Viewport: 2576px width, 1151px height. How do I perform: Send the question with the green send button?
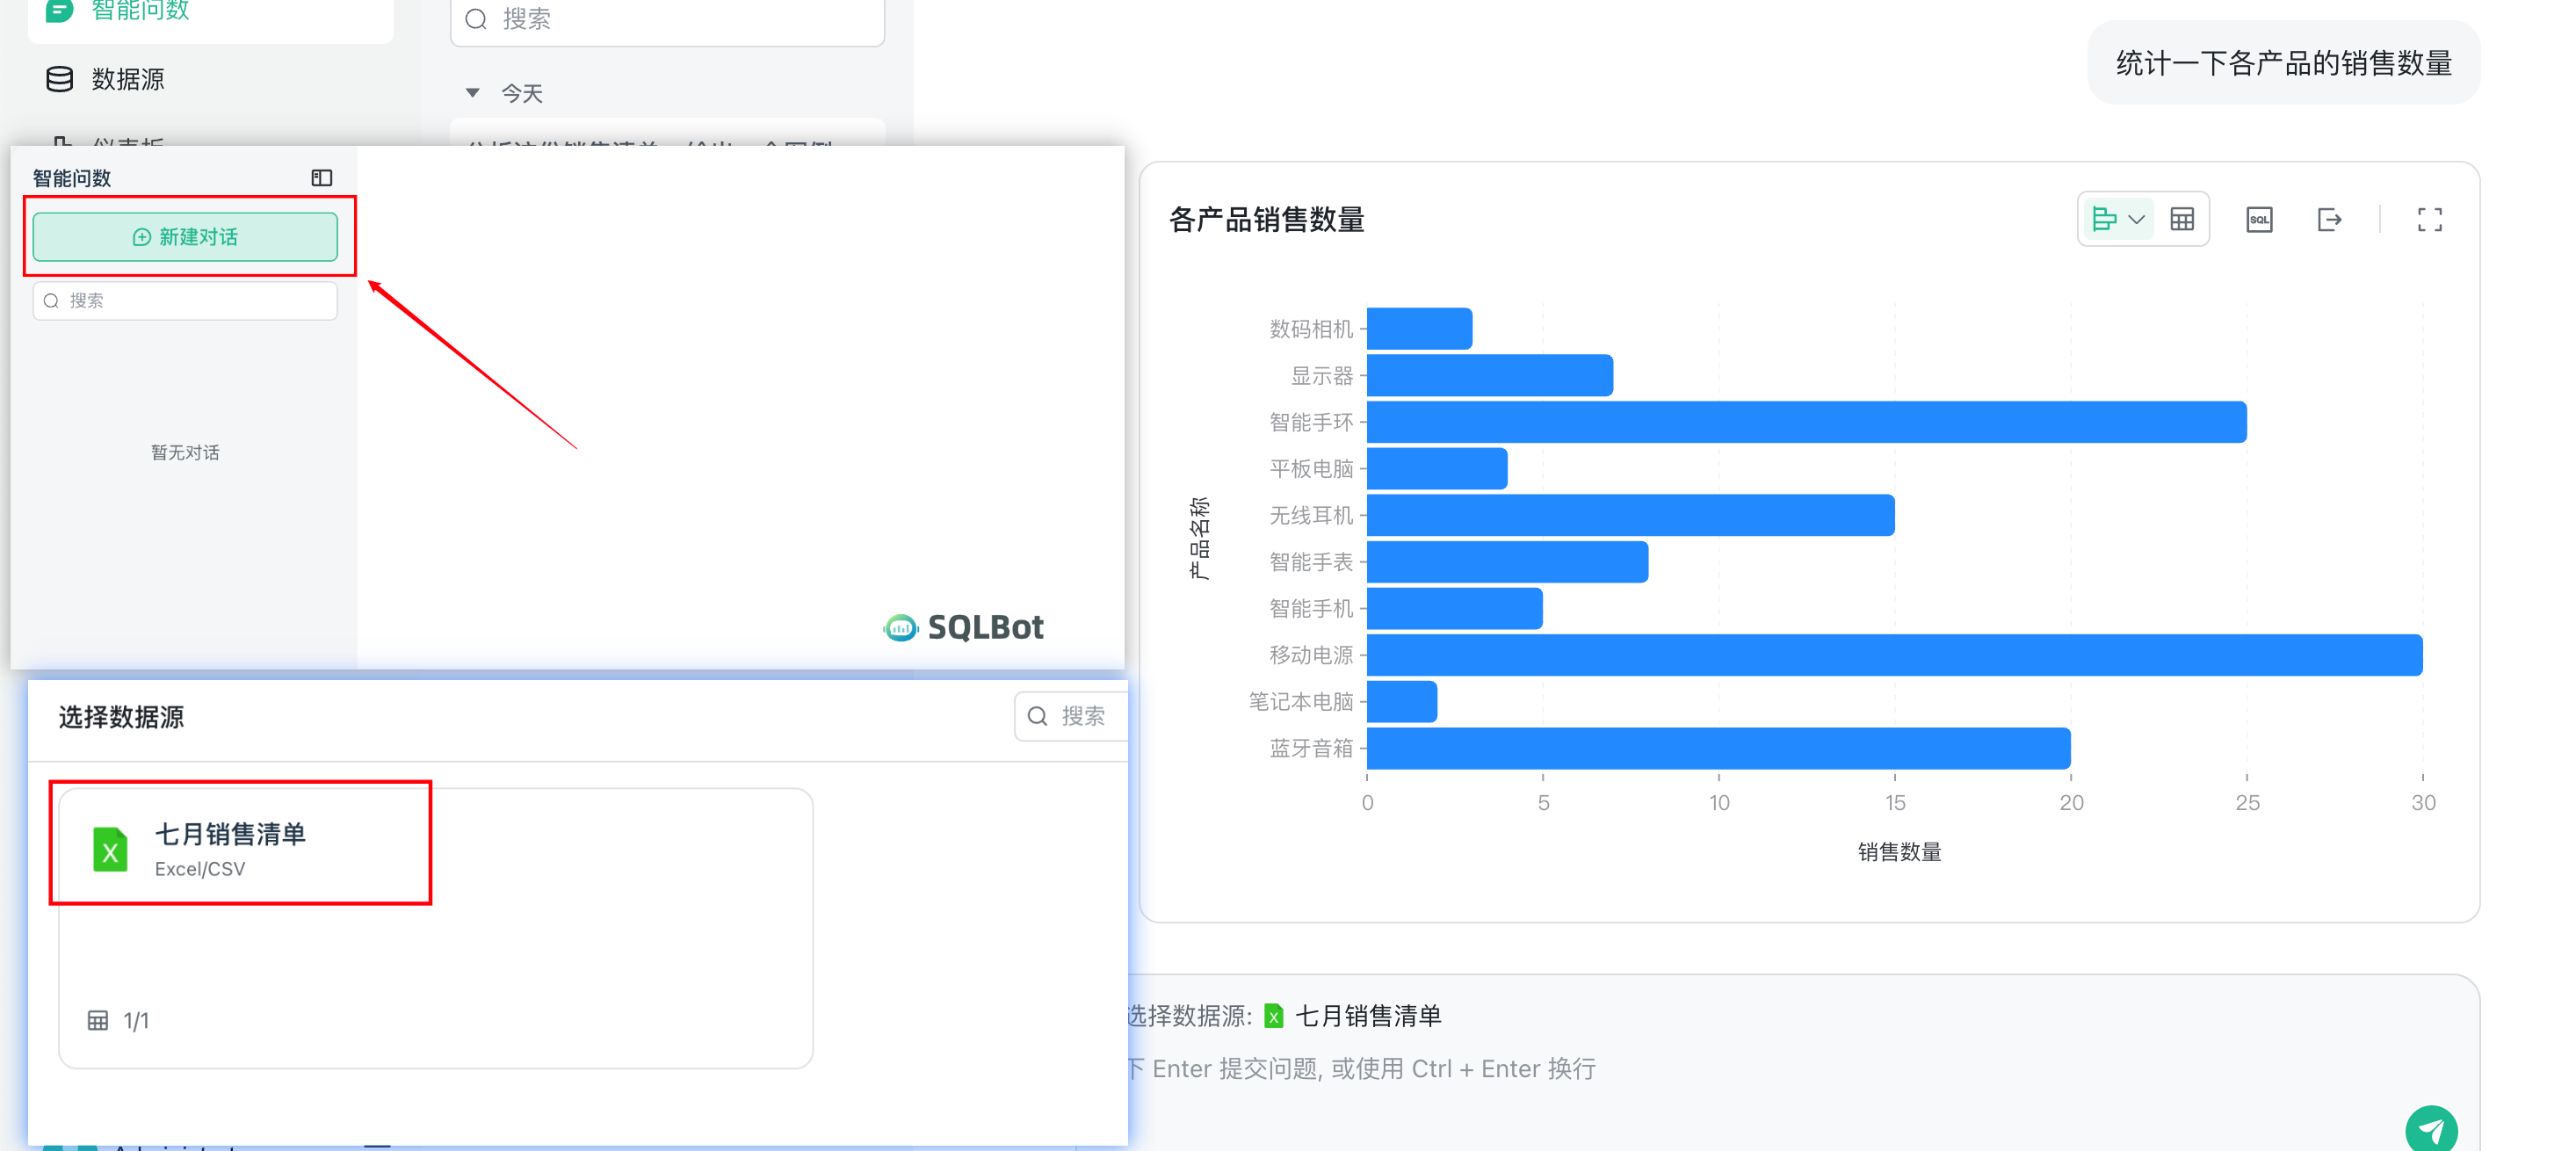[2431, 1129]
